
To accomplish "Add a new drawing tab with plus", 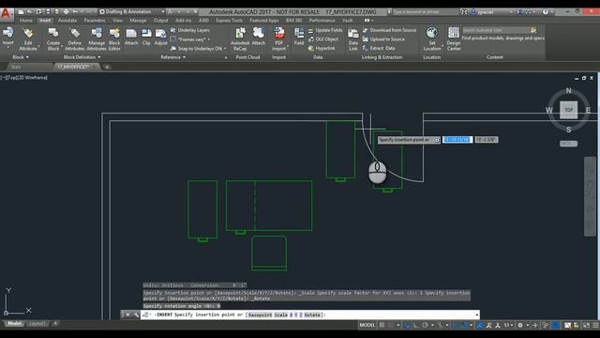I will [x=107, y=67].
